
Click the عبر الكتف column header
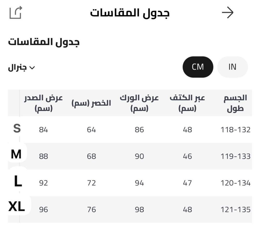tap(187, 103)
